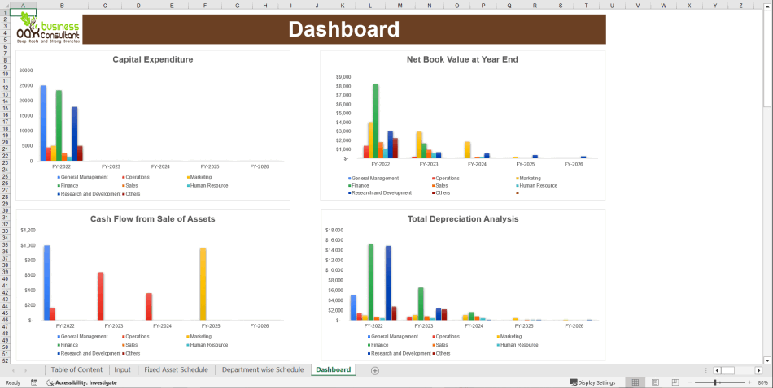The image size is (773, 388).
Task: Switch to Department wise Schedule tab
Action: (262, 370)
